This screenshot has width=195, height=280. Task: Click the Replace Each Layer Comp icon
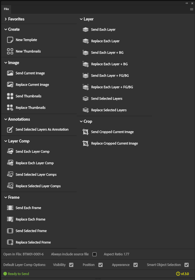pyautogui.click(x=10, y=163)
